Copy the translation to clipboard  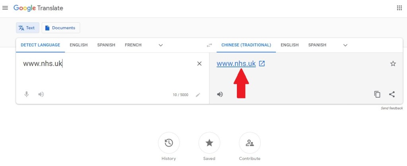[377, 95]
